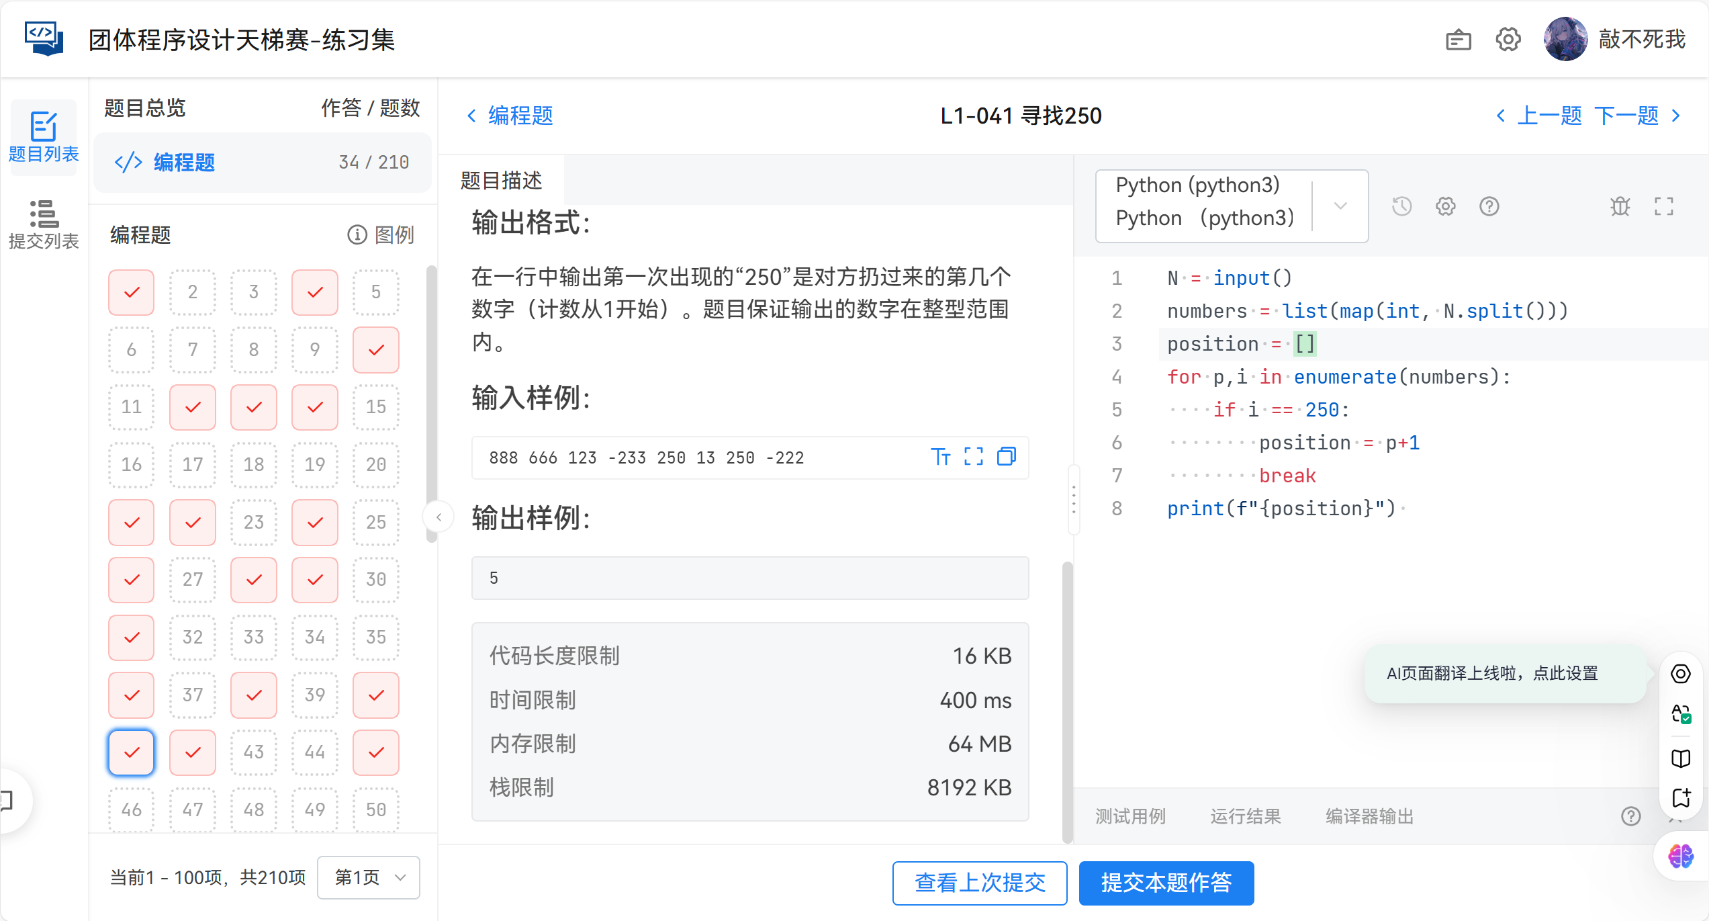
Task: Go to 下一题 next problem link
Action: coord(1626,116)
